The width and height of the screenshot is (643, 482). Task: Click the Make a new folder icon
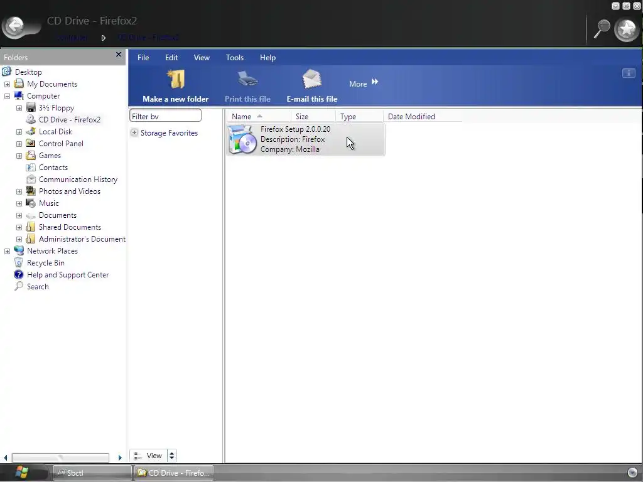tap(176, 80)
